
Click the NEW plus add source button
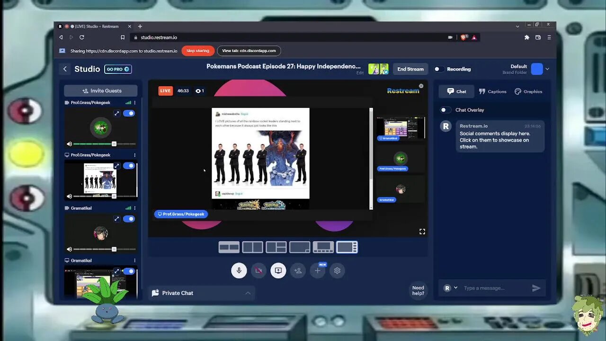pyautogui.click(x=318, y=270)
